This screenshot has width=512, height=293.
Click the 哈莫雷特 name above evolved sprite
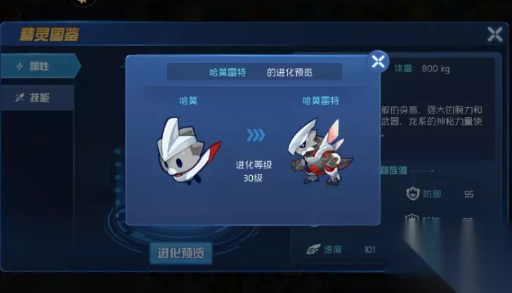[321, 100]
